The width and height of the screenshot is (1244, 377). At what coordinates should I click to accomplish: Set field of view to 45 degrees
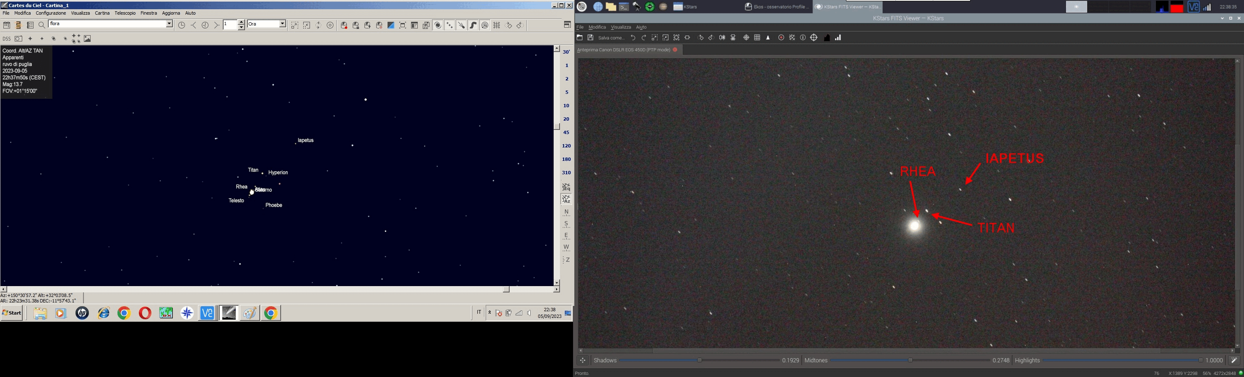pos(567,132)
